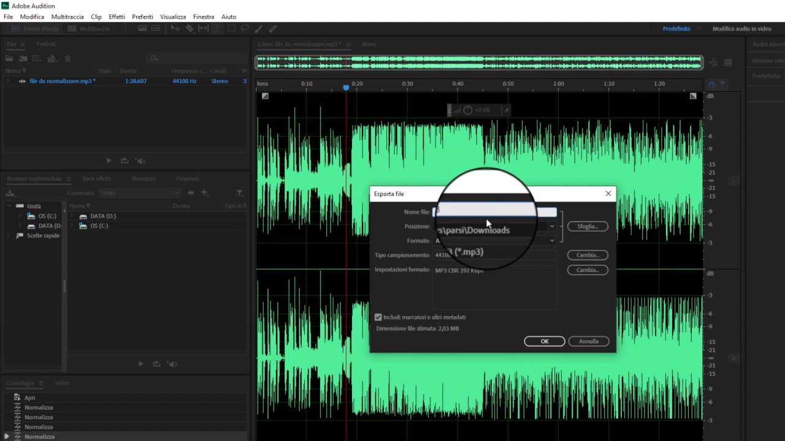
Task: Click the new file icon in Files panel
Action: coord(37,59)
